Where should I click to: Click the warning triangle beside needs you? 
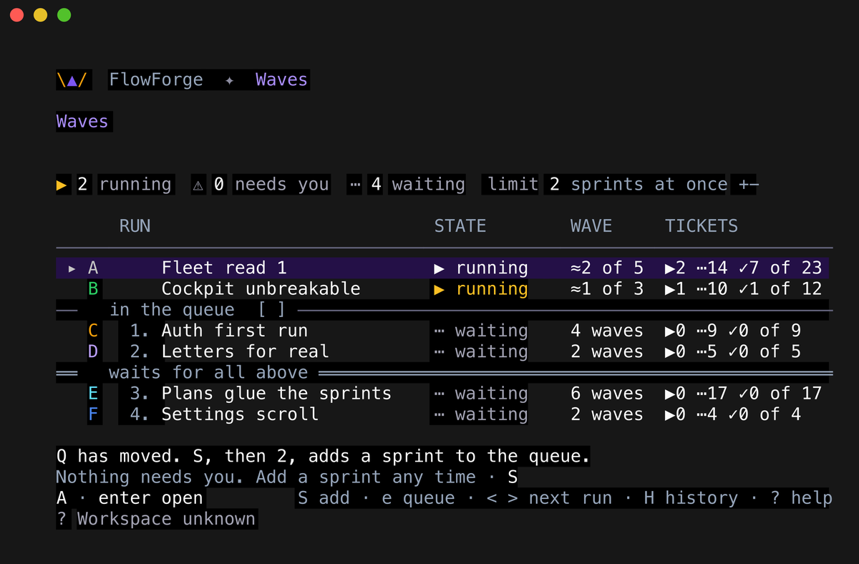tap(198, 185)
